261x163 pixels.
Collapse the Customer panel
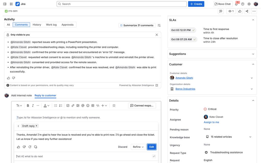[x=253, y=64]
